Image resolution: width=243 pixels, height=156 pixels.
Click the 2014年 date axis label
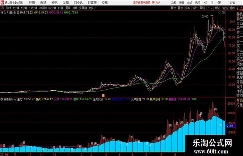pos(4,154)
